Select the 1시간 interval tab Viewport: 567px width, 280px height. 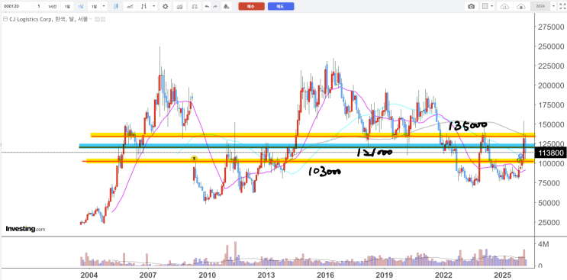[53, 6]
